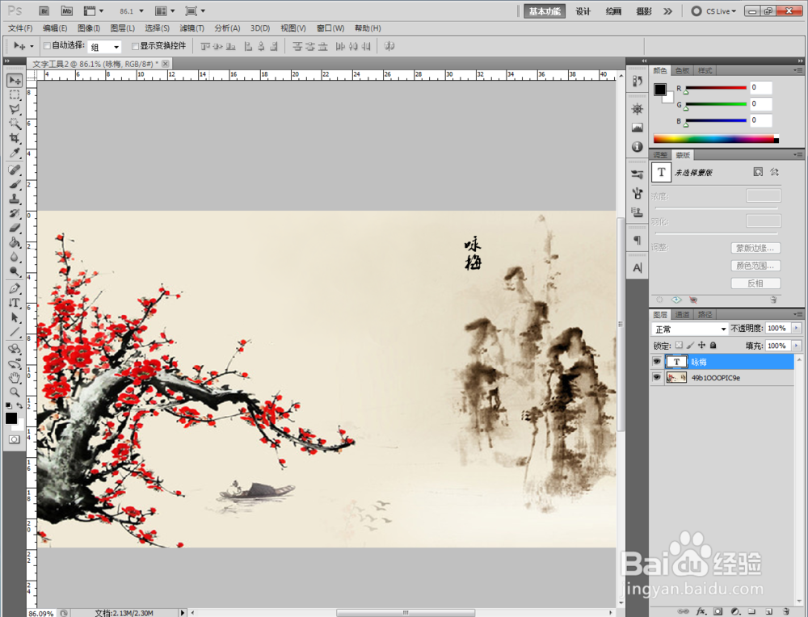Open the layer opacity slider arrow
Viewport: 808px width, 617px height.
(797, 328)
